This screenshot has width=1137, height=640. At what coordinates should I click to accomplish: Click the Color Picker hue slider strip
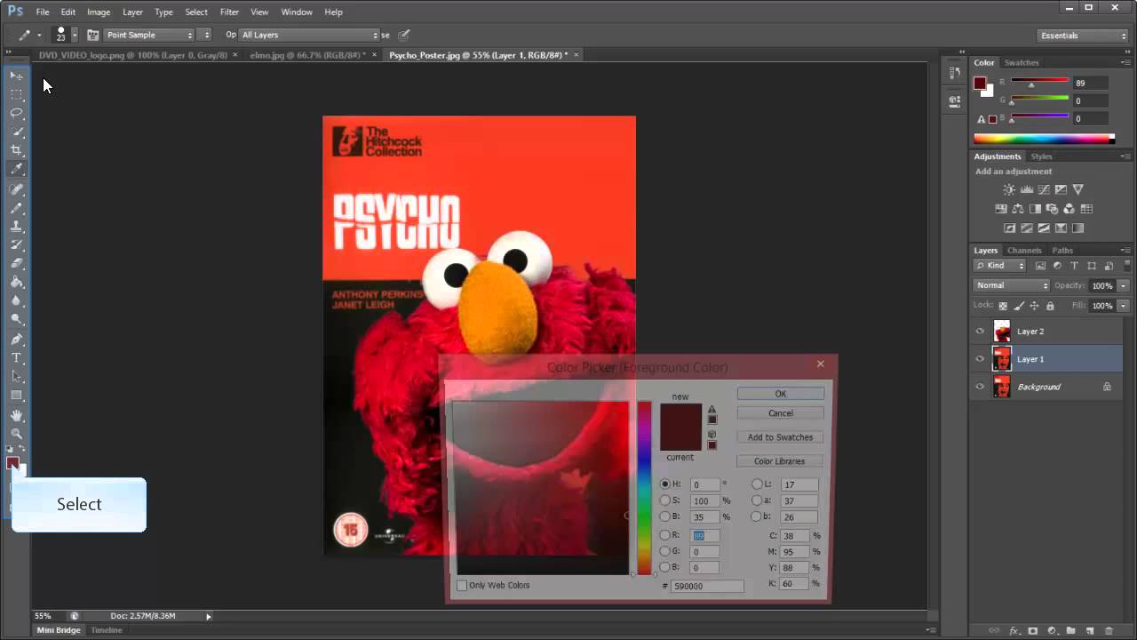point(644,488)
